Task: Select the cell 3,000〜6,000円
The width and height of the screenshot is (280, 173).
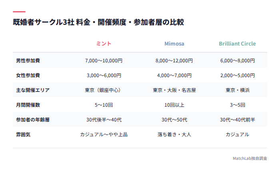Action: (104, 75)
